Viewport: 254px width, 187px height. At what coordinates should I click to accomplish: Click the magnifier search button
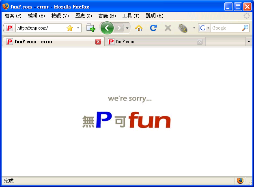[245, 28]
